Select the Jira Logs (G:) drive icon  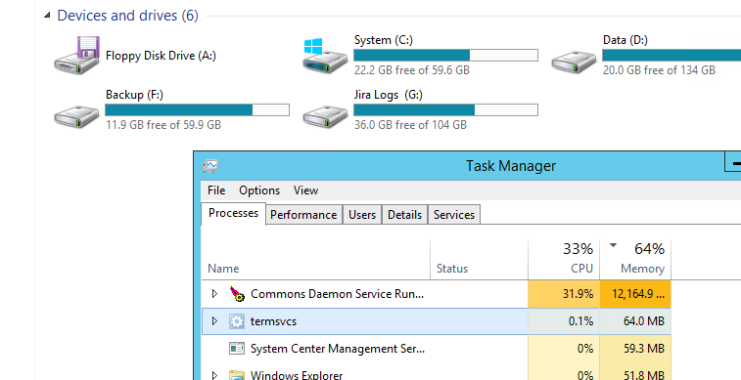click(325, 116)
